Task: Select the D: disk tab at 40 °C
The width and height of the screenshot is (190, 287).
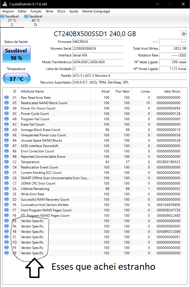Action: (36, 21)
